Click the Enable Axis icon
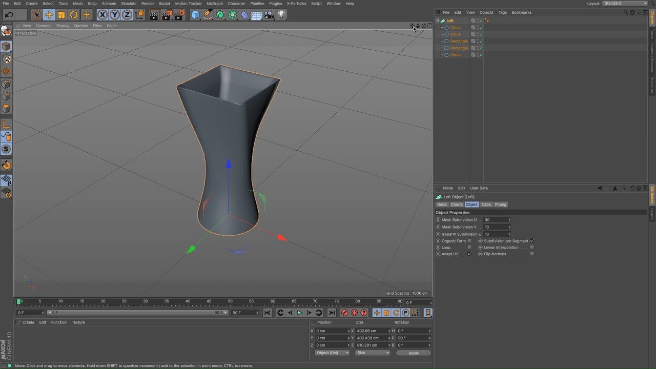 click(6, 125)
